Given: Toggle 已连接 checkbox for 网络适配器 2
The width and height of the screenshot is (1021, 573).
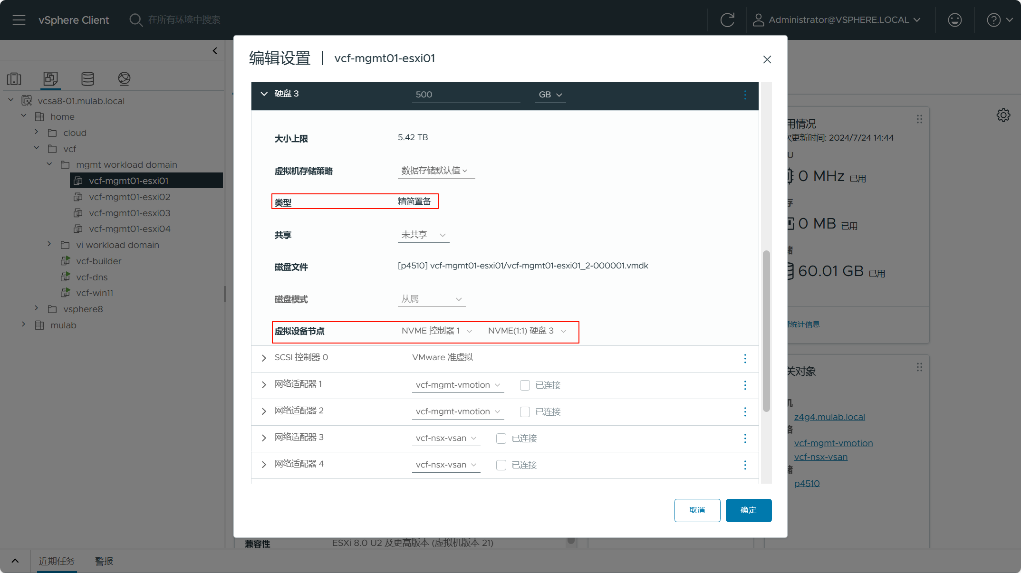Looking at the screenshot, I should point(525,412).
